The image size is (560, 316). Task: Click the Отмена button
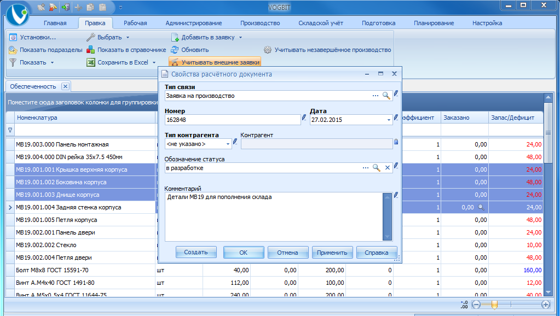[288, 252]
